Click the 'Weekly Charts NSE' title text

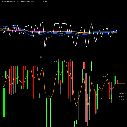click(9, 2)
